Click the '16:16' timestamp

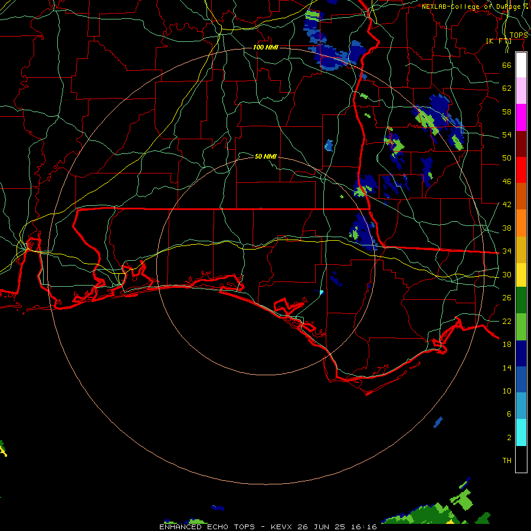[x=363, y=527]
